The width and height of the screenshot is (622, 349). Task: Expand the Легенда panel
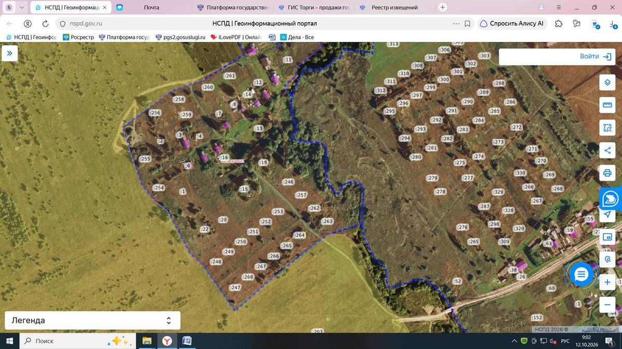92,321
